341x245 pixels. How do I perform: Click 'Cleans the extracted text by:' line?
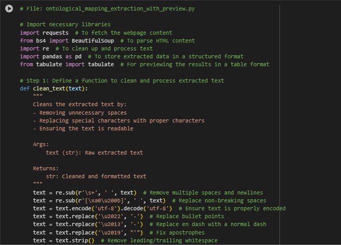79,105
